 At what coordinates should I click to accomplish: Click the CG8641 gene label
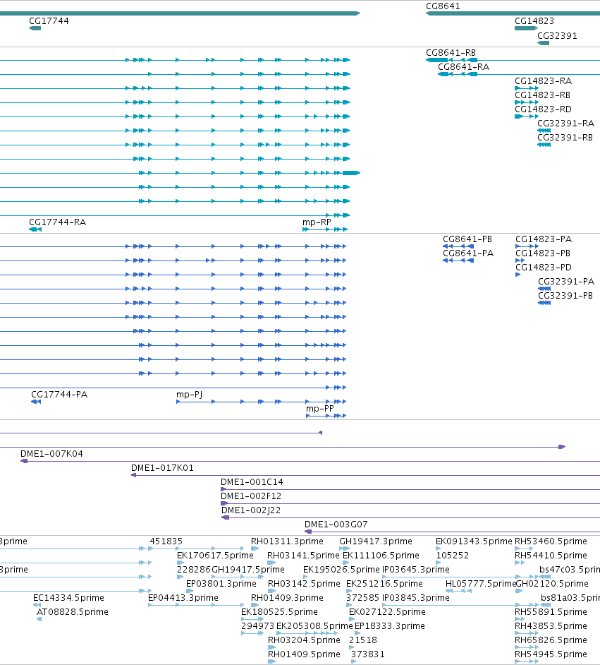443,6
